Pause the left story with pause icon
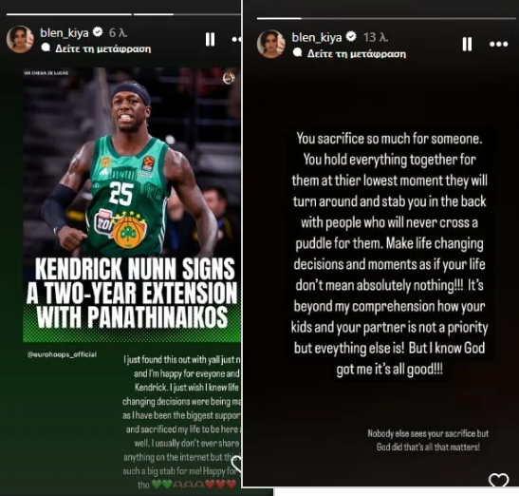The height and width of the screenshot is (496, 519). (210, 40)
